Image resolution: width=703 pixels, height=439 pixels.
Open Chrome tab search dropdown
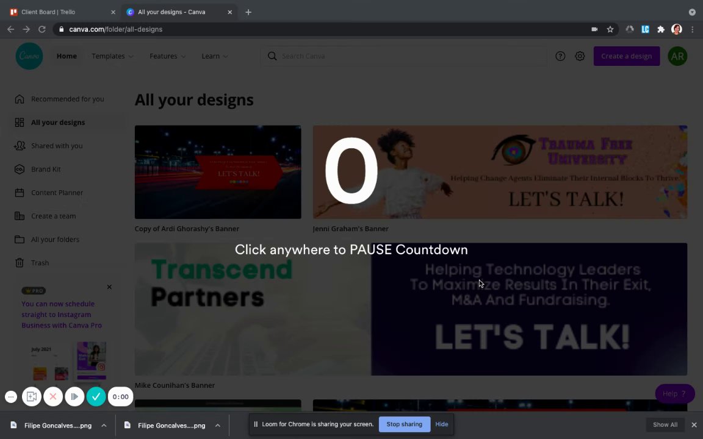[x=692, y=12]
